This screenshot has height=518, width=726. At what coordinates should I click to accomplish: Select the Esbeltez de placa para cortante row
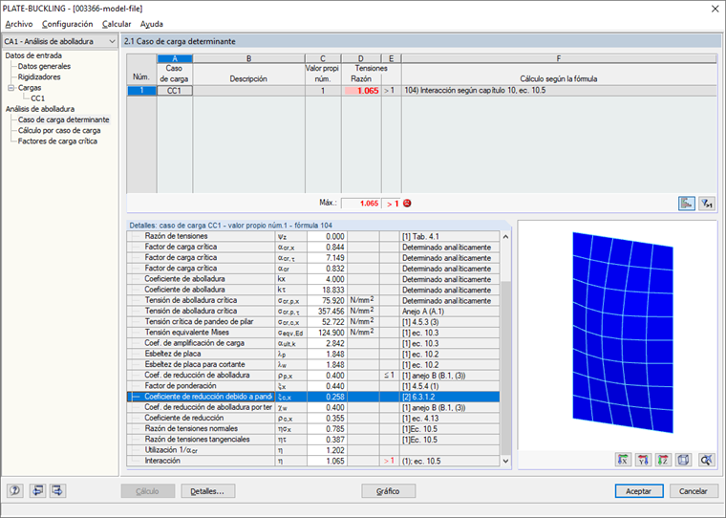click(x=313, y=364)
